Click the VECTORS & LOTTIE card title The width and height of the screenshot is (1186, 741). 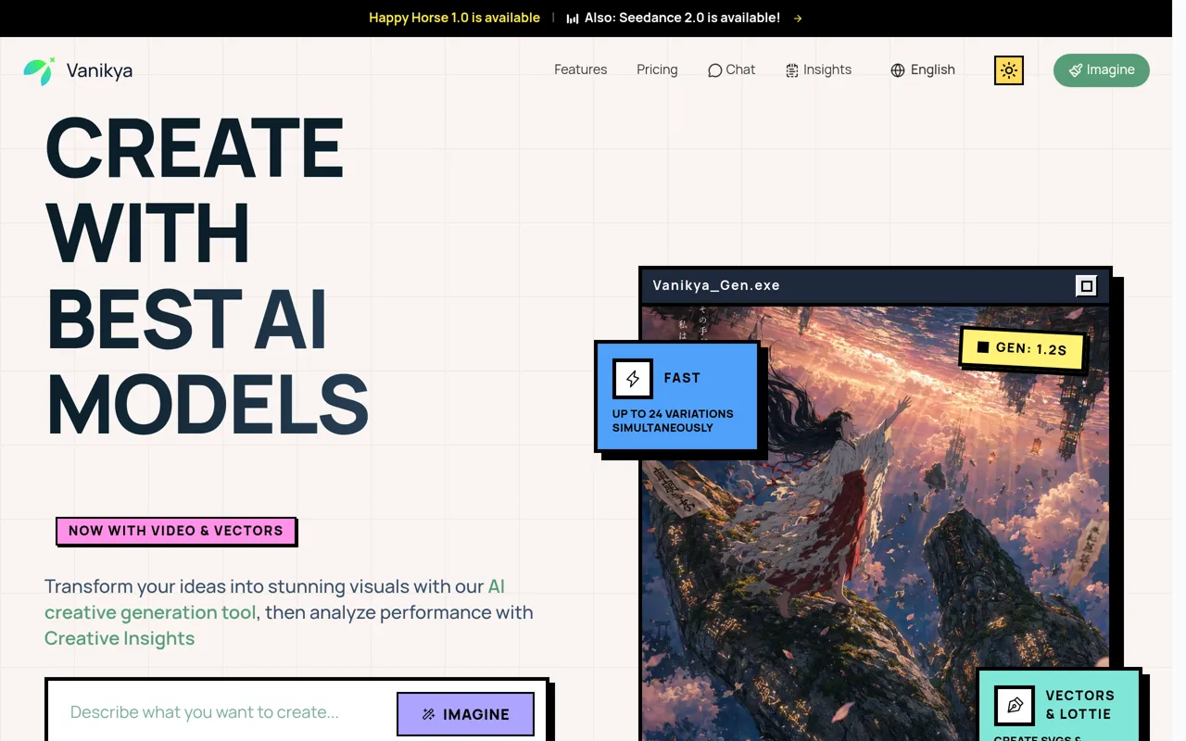click(x=1079, y=705)
